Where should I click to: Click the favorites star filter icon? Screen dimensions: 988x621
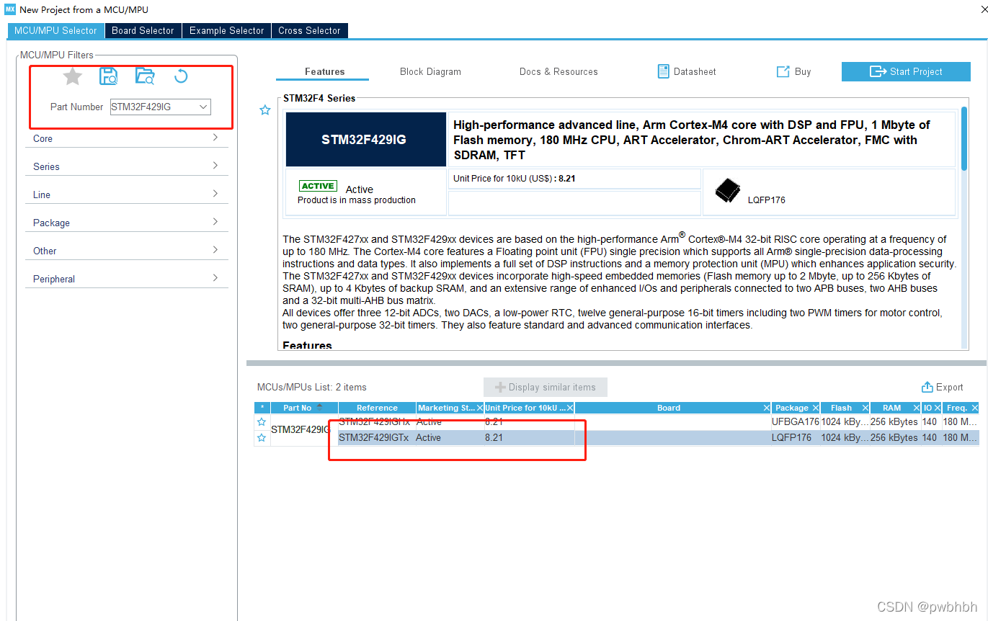(x=73, y=76)
